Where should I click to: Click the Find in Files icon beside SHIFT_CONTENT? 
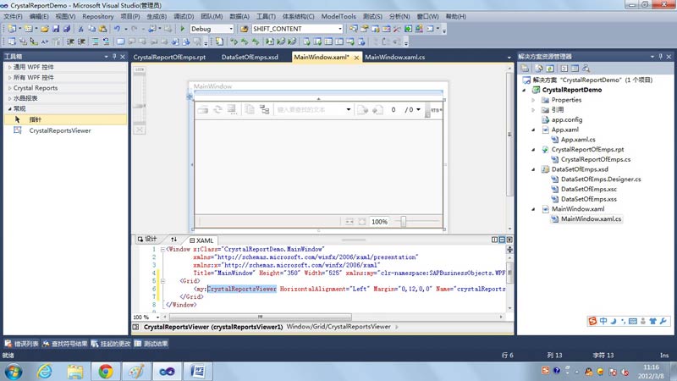tap(244, 29)
